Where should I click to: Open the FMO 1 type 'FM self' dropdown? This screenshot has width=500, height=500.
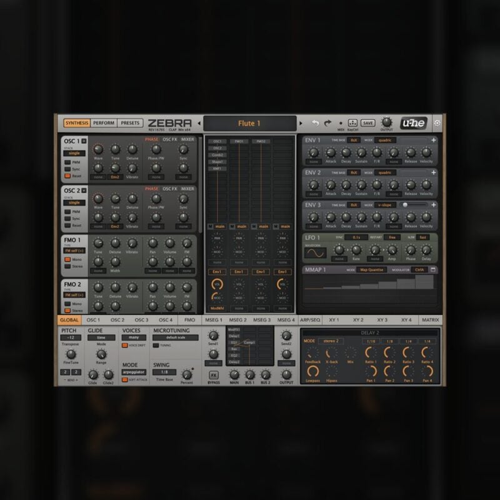coord(74,251)
